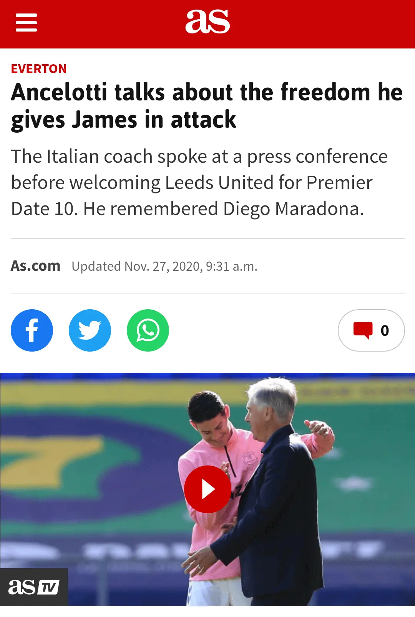Click the video thumbnail on Ancelotti's jacket
This screenshot has height=617, width=415.
point(281,519)
